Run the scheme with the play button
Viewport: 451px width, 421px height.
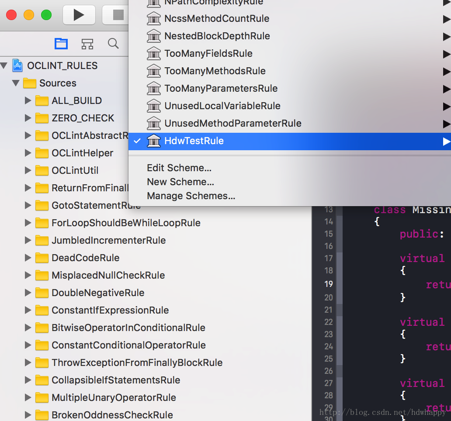pos(79,15)
